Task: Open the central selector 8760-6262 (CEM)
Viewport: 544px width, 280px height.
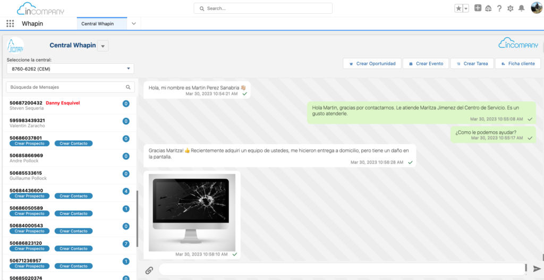Action: pyautogui.click(x=71, y=69)
